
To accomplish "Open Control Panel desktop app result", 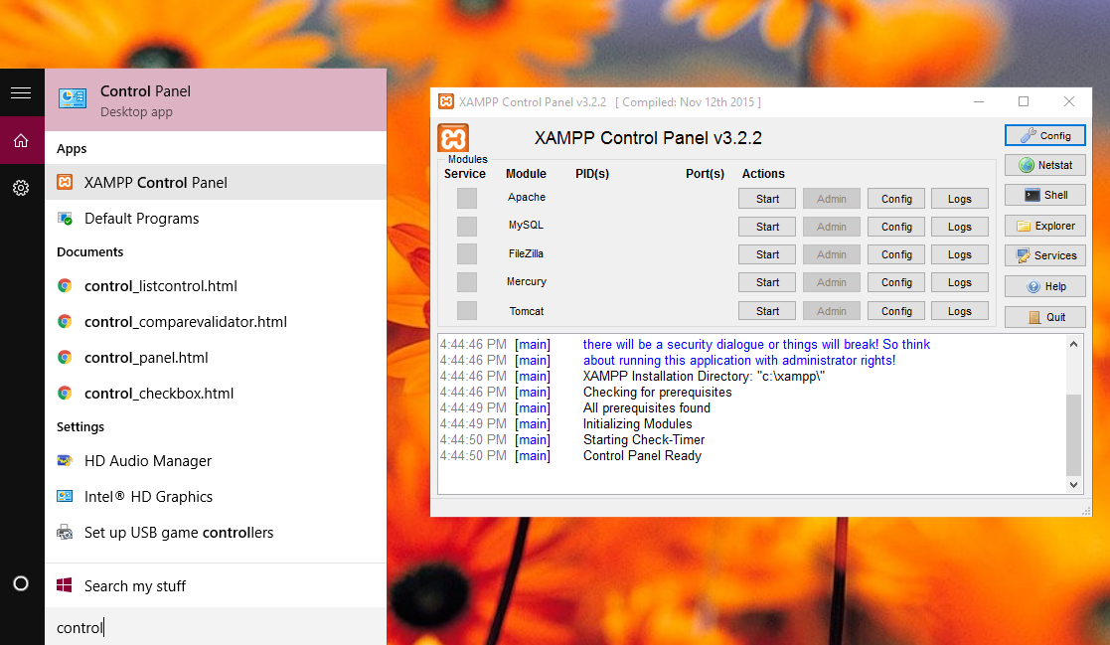I will 216,99.
